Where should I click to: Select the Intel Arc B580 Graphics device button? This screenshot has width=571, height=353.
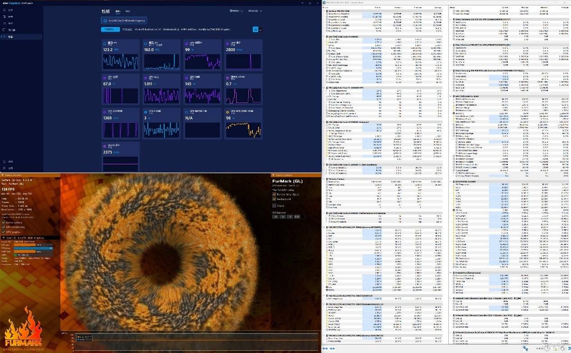(123, 20)
